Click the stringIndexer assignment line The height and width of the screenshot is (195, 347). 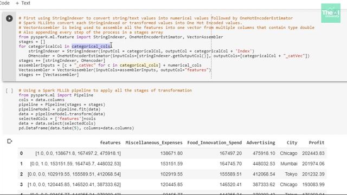(141, 51)
